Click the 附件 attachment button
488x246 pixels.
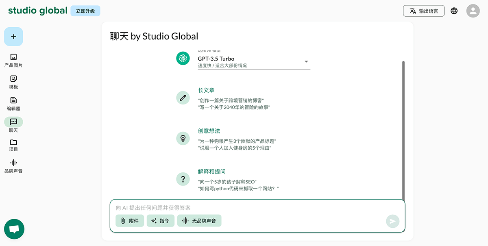click(129, 220)
